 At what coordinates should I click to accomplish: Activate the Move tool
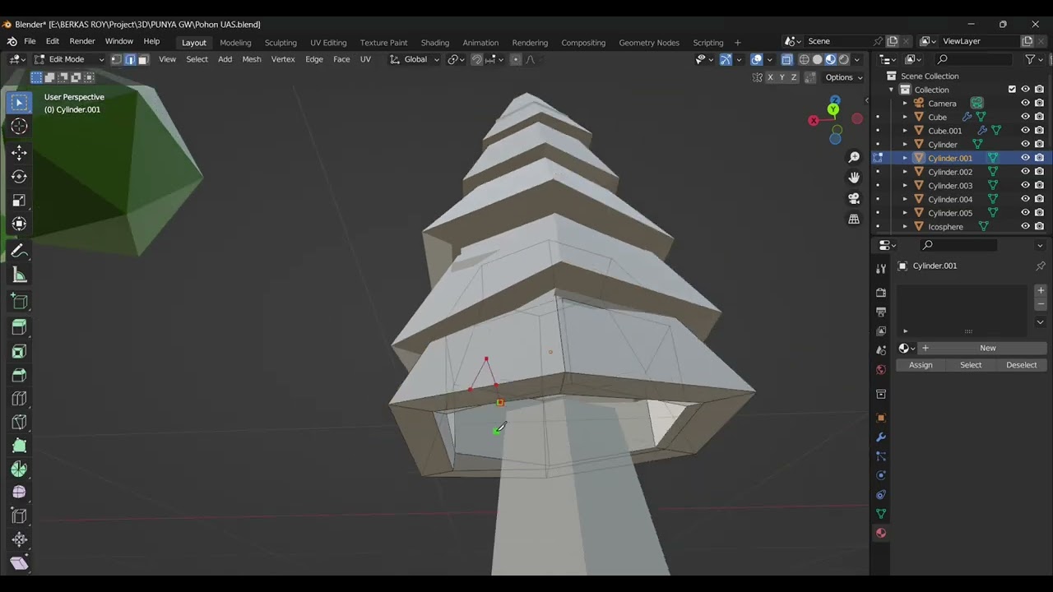(x=19, y=153)
